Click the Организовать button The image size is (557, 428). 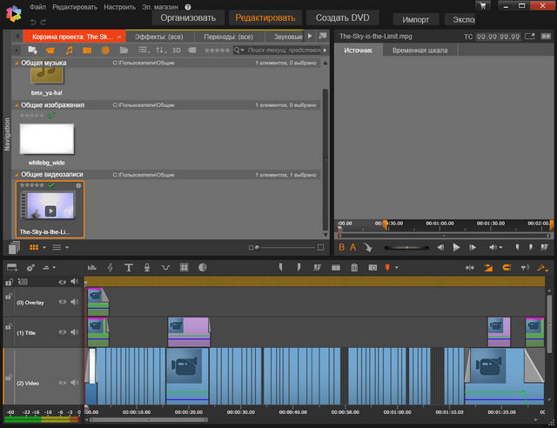coord(187,17)
